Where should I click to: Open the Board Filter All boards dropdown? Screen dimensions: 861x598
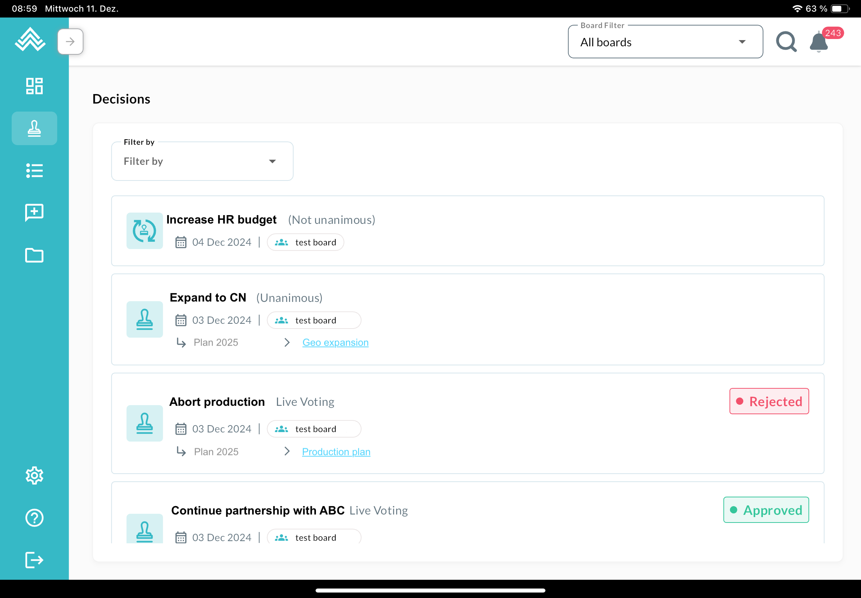(x=665, y=42)
